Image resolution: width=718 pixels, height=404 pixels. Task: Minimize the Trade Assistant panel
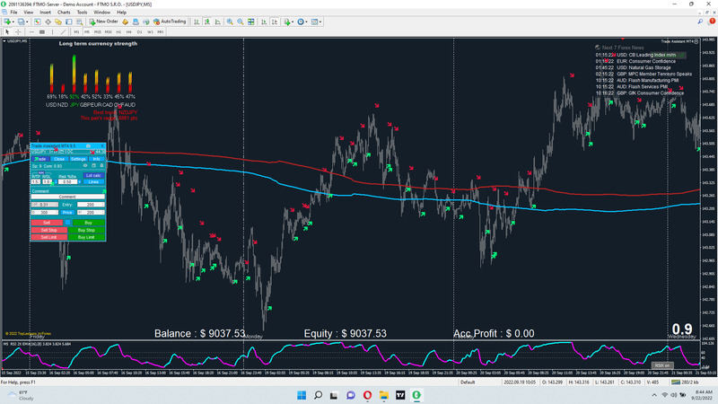(88, 146)
